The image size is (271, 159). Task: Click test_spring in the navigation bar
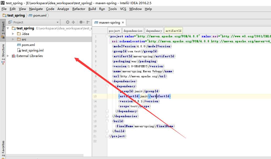16,16
